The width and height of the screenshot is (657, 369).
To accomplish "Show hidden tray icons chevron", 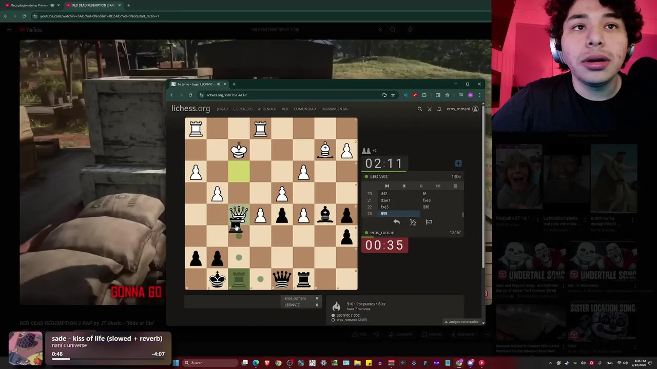I will click(551, 363).
